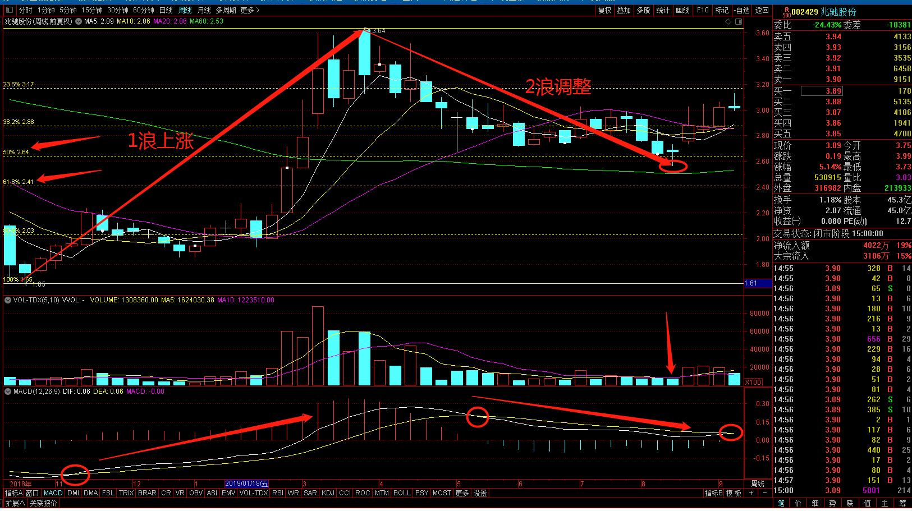Click the 窗口 button in indicator bar
The height and width of the screenshot is (511, 912).
[33, 493]
